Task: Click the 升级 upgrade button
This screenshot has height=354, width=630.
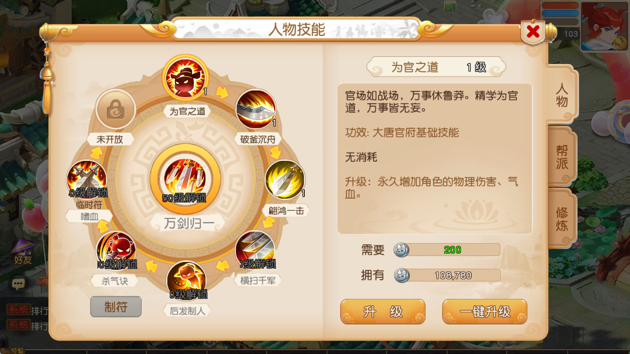Action: pyautogui.click(x=383, y=312)
